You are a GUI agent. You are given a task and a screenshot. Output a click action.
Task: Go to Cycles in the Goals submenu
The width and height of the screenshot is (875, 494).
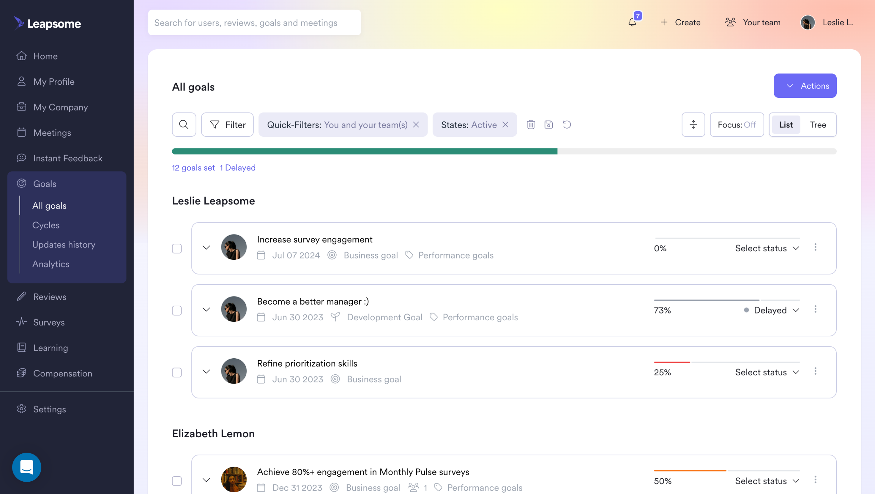tap(46, 225)
